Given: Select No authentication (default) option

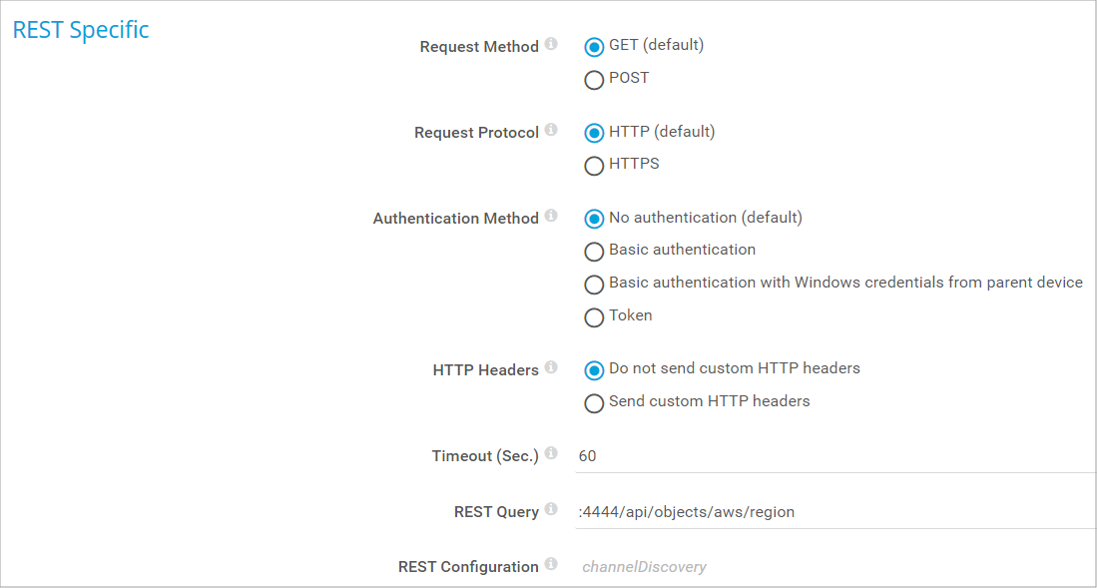Looking at the screenshot, I should (594, 219).
